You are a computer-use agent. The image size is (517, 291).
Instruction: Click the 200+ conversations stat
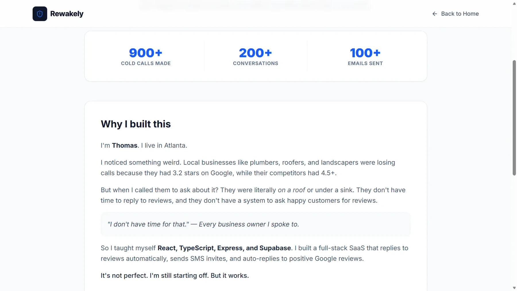255,53
